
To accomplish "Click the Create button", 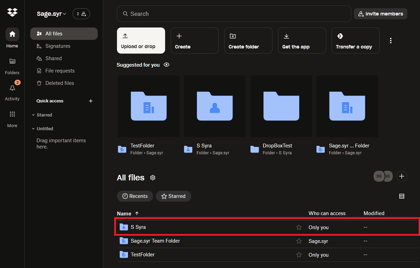I will click(x=195, y=41).
